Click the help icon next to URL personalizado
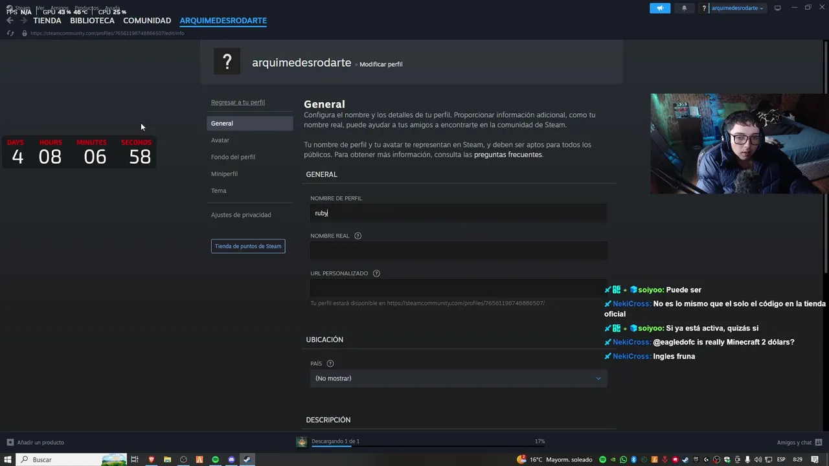 pyautogui.click(x=376, y=273)
